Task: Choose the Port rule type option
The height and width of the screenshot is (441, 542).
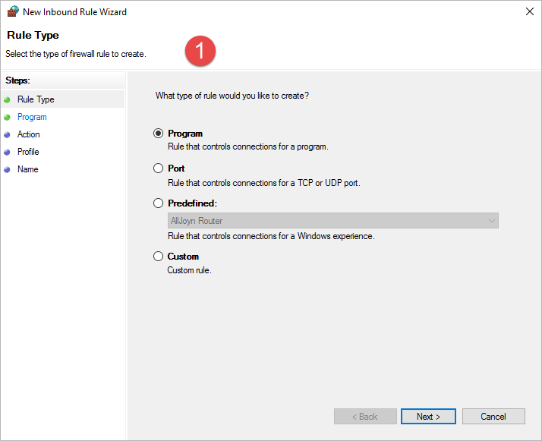Action: 159,169
